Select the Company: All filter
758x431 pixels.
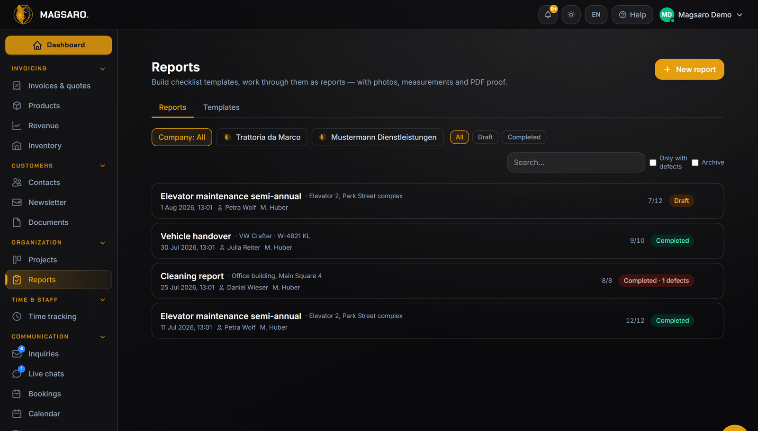point(182,137)
